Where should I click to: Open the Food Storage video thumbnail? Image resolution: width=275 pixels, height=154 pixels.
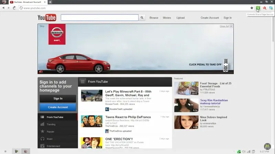coord(186,88)
